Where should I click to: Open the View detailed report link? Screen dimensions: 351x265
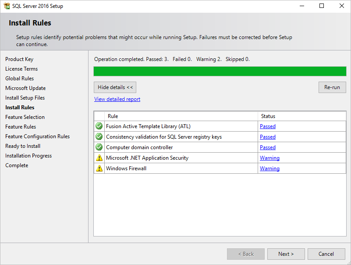(x=117, y=99)
